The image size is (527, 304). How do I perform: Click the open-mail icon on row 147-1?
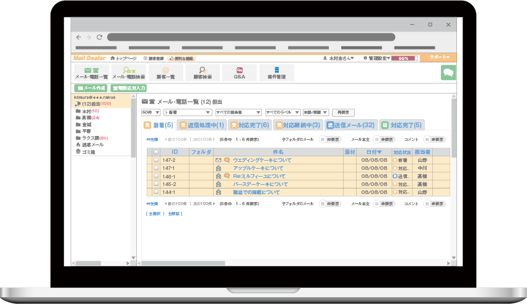click(x=219, y=168)
